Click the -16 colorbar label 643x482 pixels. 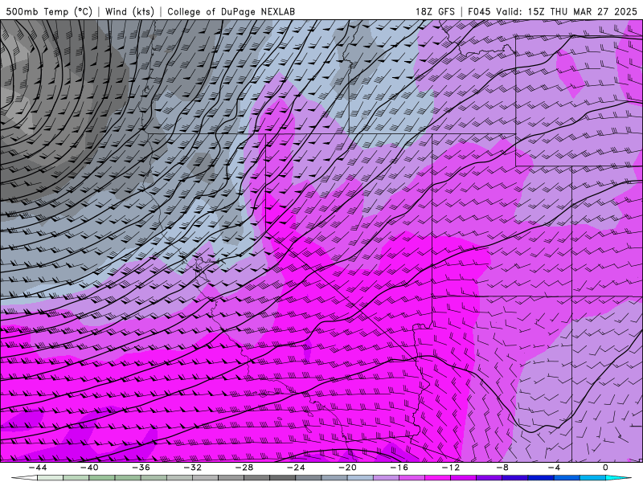(399, 468)
